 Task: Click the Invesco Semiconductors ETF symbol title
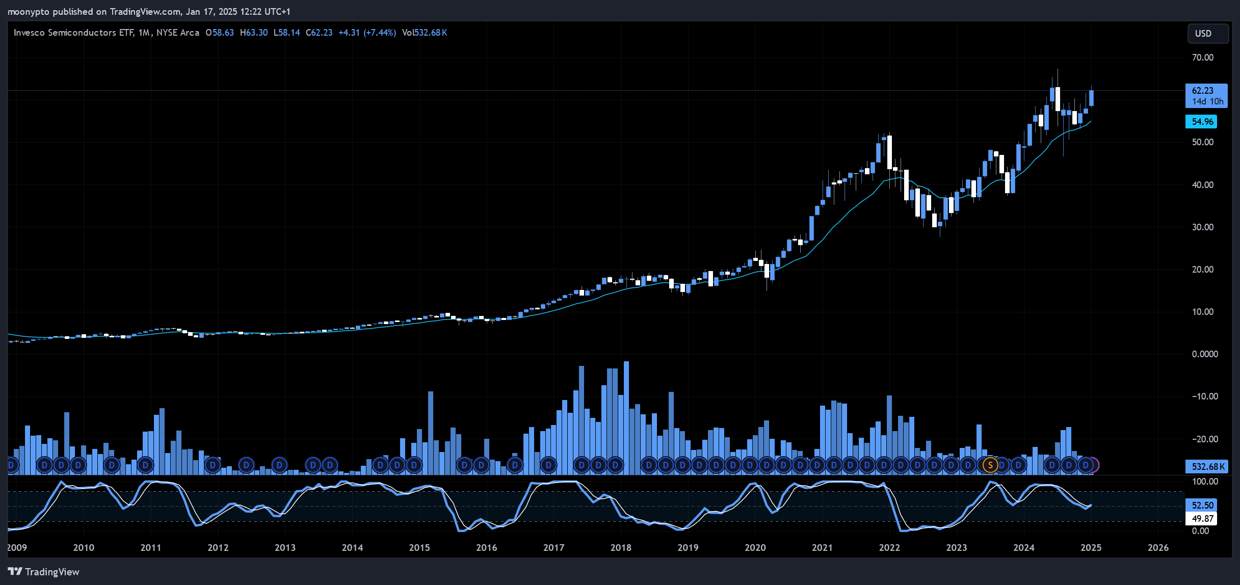pos(73,33)
